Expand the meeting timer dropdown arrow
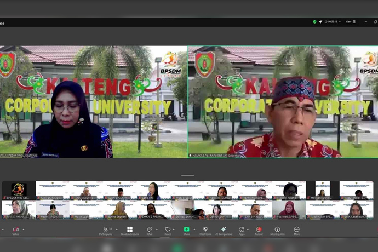 (x=340, y=22)
